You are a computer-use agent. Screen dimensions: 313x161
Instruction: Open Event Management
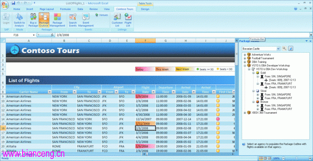86,20
